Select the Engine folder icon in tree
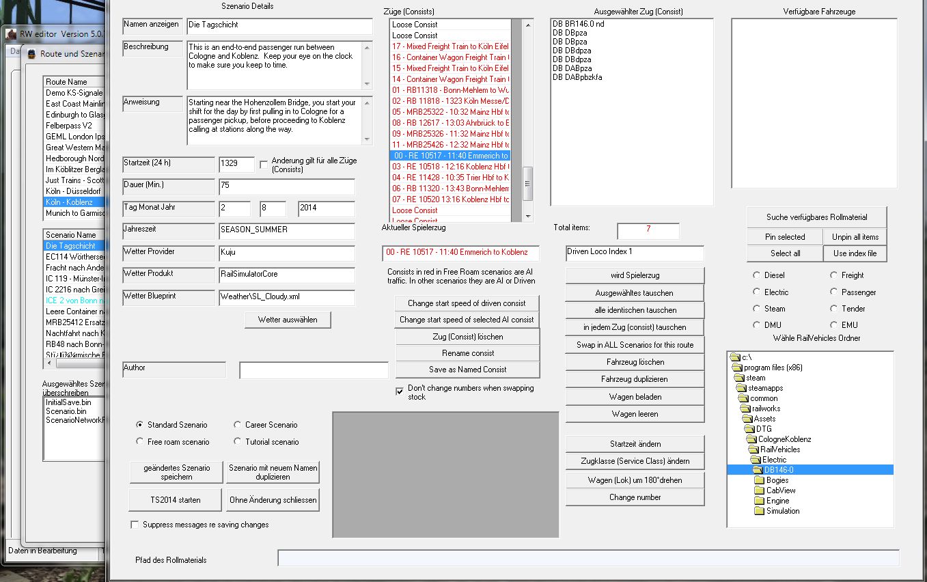This screenshot has width=927, height=582. click(x=759, y=501)
